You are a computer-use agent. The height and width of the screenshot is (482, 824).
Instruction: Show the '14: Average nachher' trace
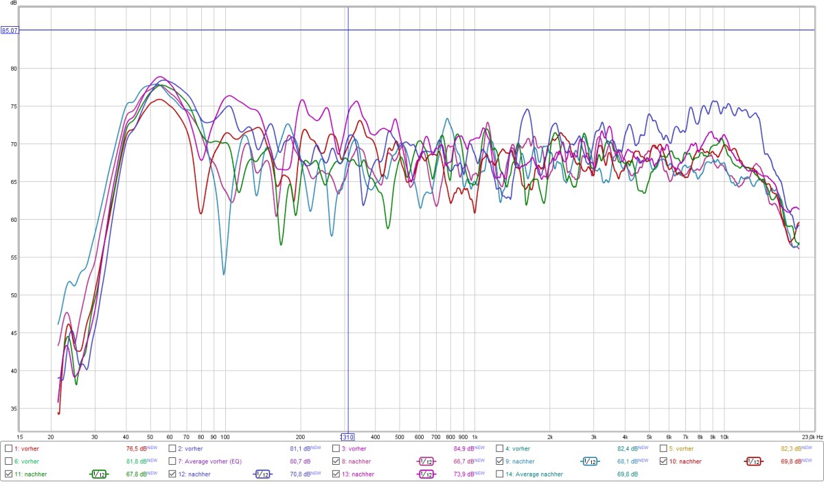click(x=500, y=474)
